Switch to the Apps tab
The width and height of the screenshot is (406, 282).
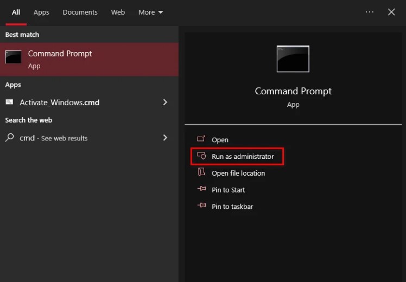tap(41, 12)
